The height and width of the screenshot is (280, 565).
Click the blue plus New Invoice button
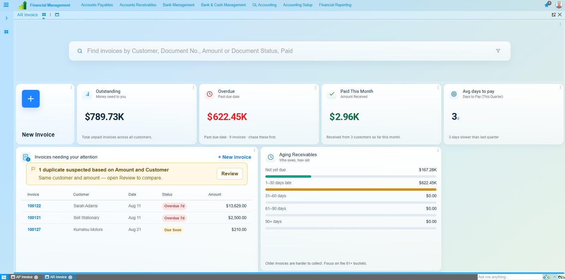31,99
